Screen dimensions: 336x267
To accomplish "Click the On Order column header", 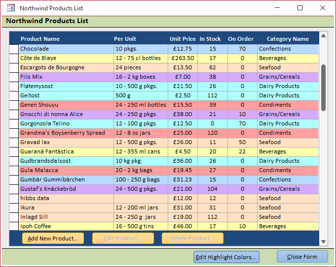I will click(x=241, y=39).
